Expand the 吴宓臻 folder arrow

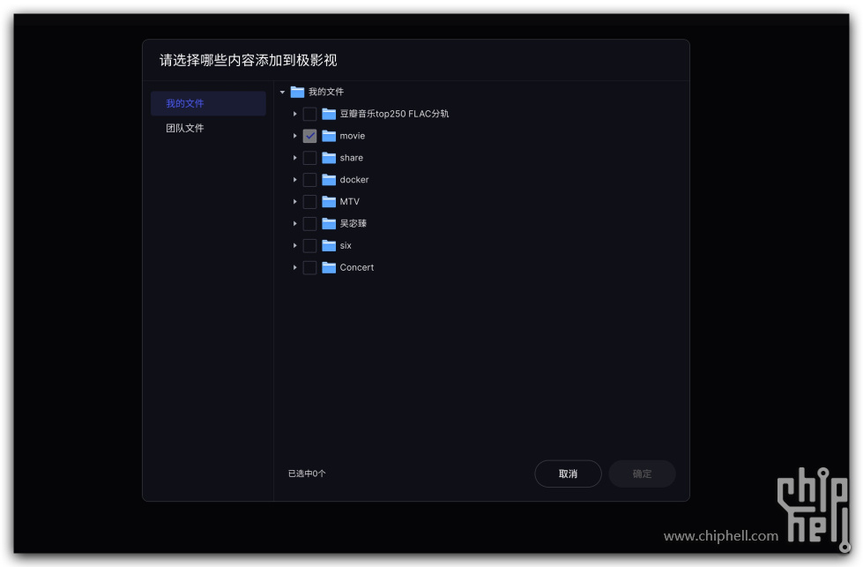click(x=295, y=223)
